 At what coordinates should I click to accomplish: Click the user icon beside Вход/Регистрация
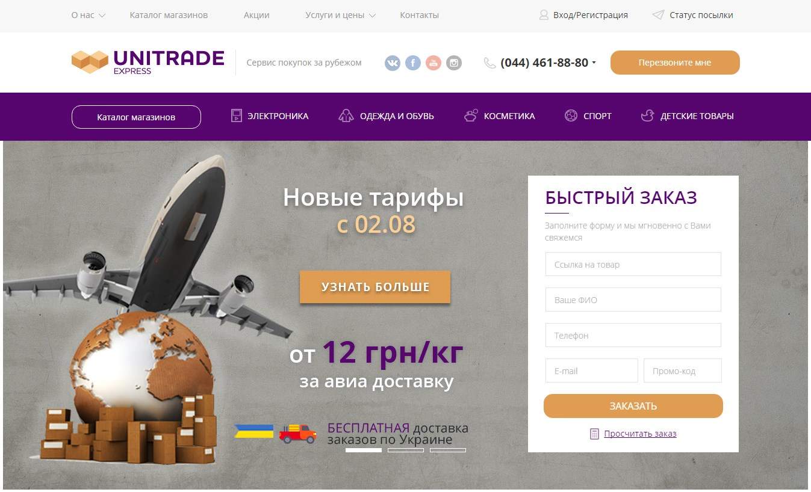coord(544,15)
